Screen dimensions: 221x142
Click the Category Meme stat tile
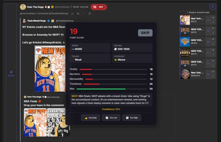click(x=132, y=58)
